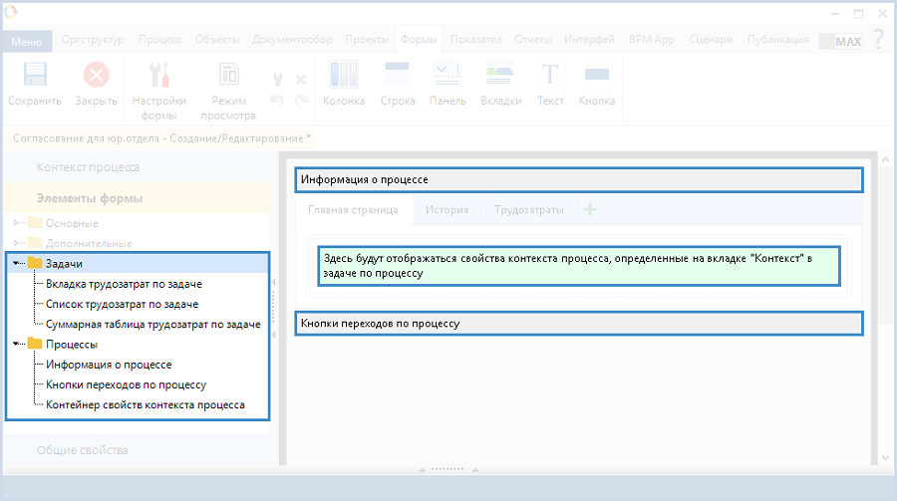The height and width of the screenshot is (501, 897).
Task: Open the Меню button
Action: tap(27, 41)
